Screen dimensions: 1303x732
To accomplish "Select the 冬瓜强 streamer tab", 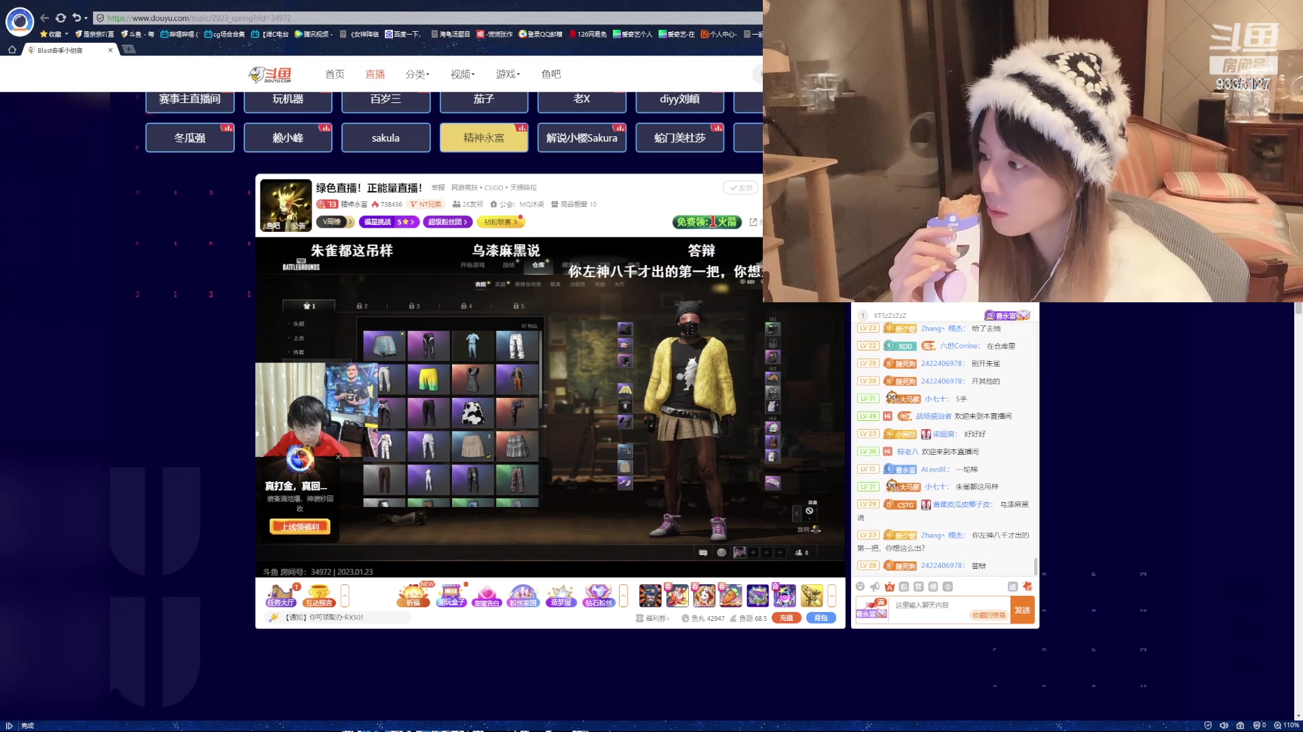I will click(x=190, y=138).
